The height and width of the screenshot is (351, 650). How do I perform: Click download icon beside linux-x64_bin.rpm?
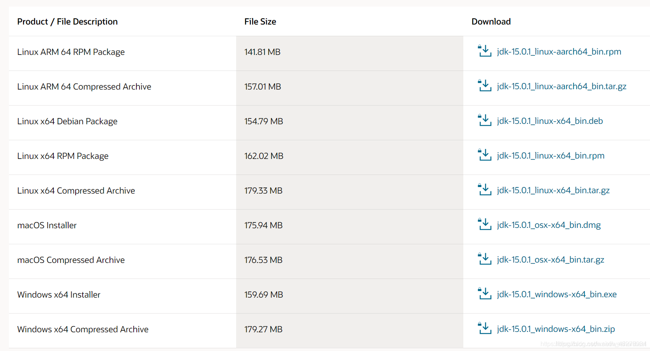point(484,155)
